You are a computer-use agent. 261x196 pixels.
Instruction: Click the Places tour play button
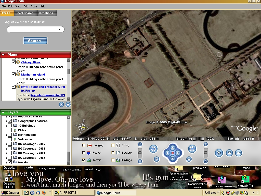coord(61,104)
